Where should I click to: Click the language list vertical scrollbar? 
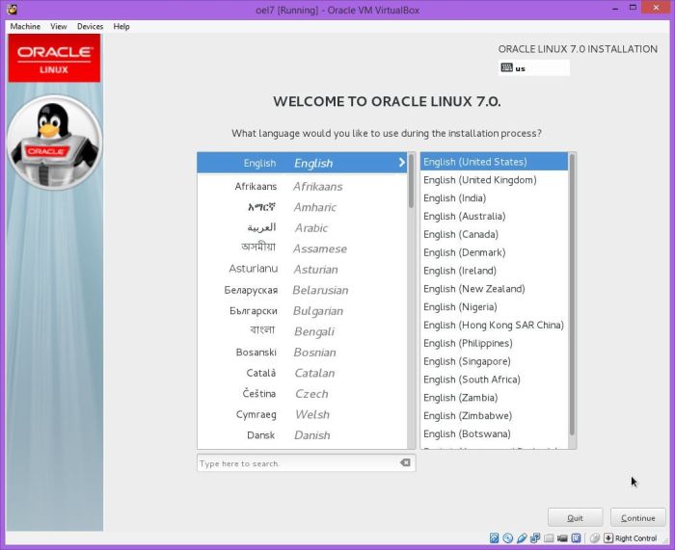(x=412, y=183)
